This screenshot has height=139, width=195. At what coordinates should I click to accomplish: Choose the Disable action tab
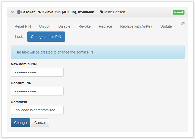point(64,26)
